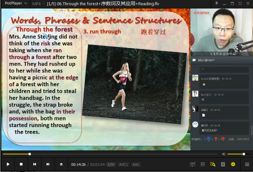
Task: Pin the player window on top
Action: (x=217, y=4)
